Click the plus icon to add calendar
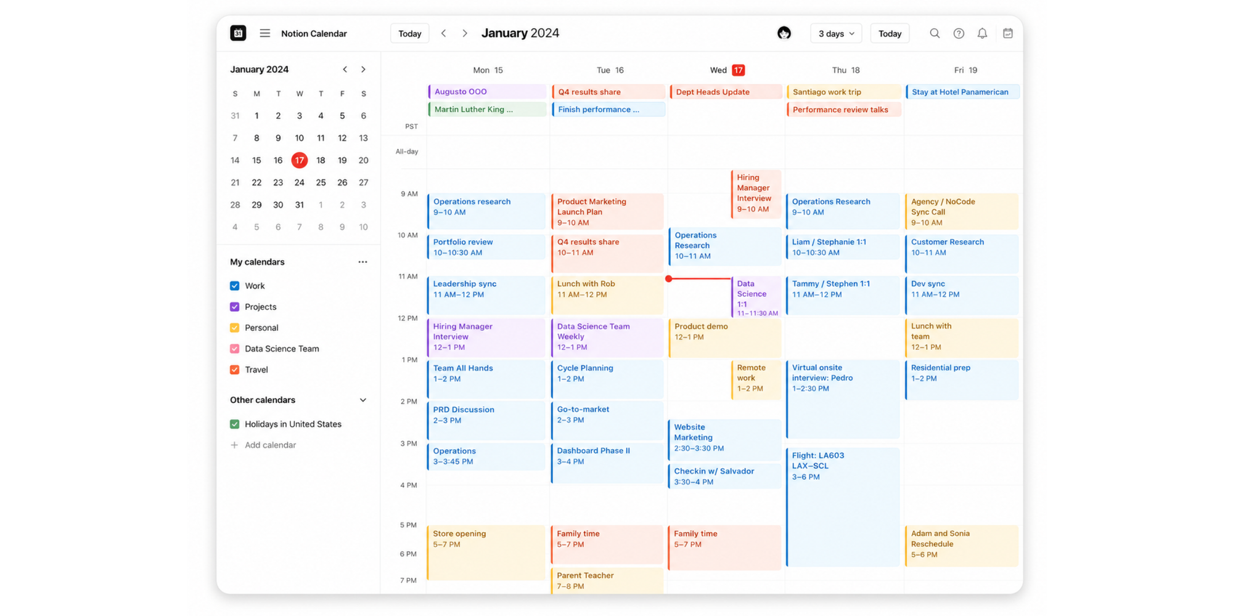 (x=234, y=445)
